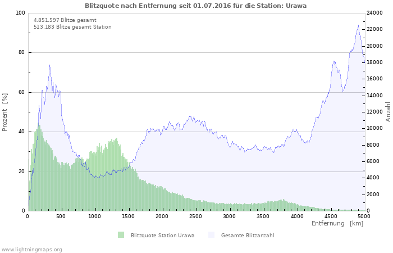Click the chart title mentioning Station Urawa

coord(196,5)
